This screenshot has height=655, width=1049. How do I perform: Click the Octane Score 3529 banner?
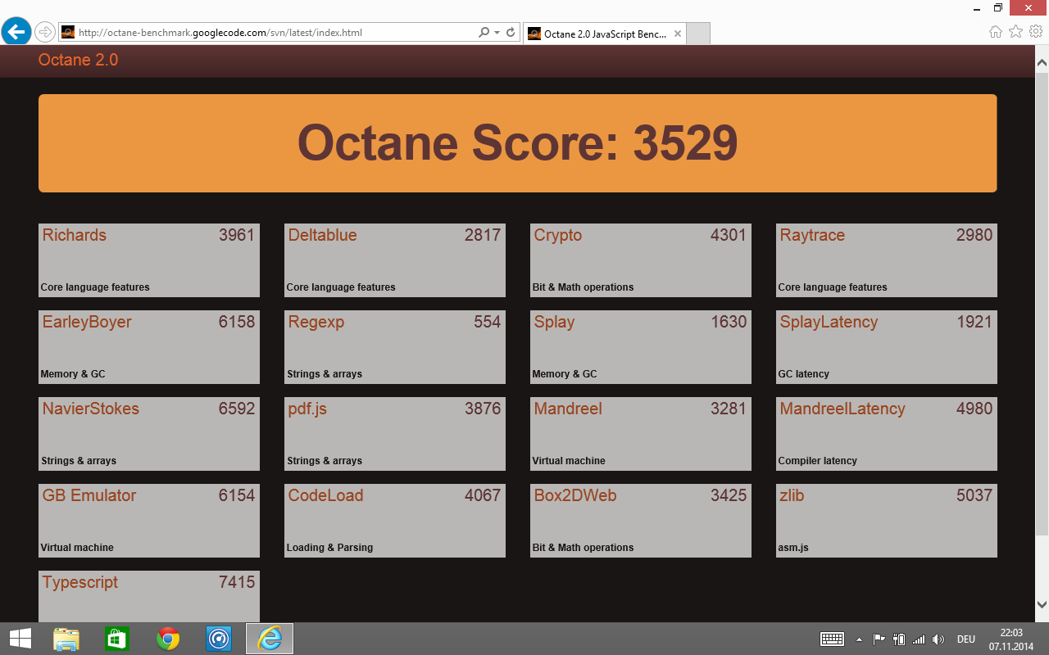click(517, 143)
